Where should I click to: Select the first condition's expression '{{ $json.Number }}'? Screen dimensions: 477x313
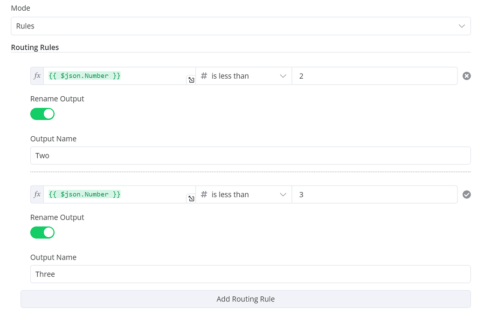coord(84,75)
